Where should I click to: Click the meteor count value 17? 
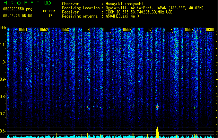50,16
